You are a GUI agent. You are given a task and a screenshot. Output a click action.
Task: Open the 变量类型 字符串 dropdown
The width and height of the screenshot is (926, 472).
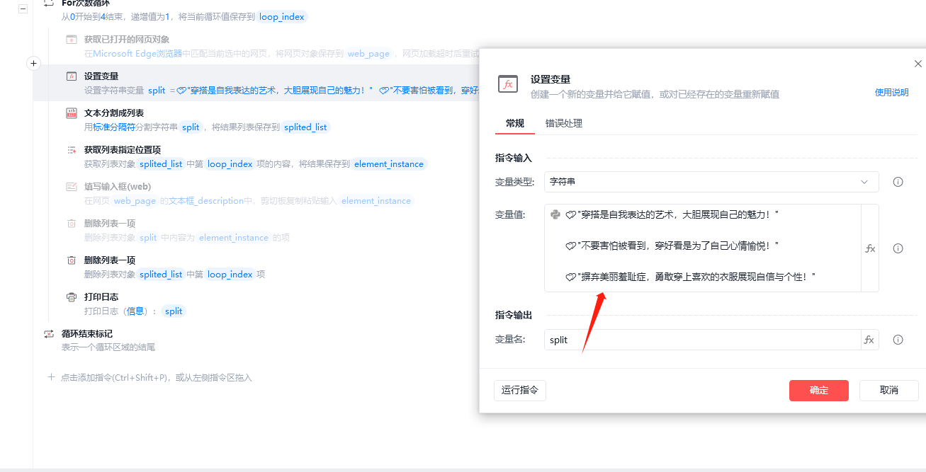(711, 182)
